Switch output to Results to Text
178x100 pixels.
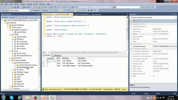pos(72,11)
